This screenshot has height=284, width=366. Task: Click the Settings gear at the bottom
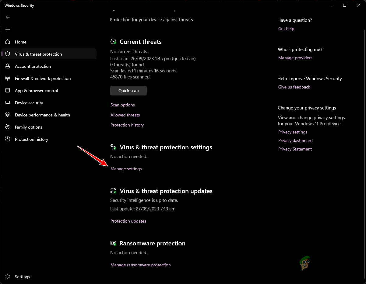tap(8, 277)
